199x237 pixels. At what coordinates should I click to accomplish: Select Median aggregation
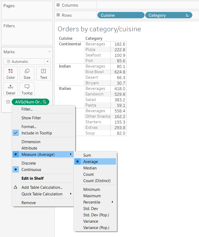[x=95, y=168]
